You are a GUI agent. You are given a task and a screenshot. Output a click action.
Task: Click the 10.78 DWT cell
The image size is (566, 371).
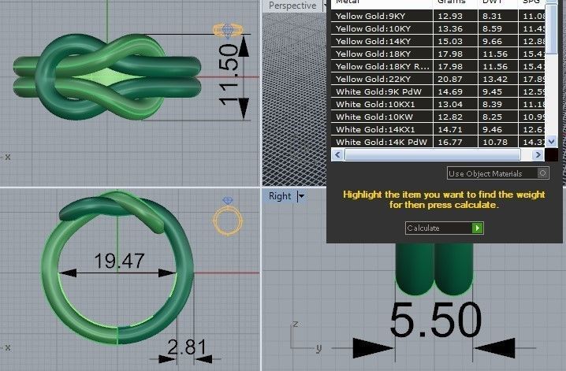coord(498,142)
